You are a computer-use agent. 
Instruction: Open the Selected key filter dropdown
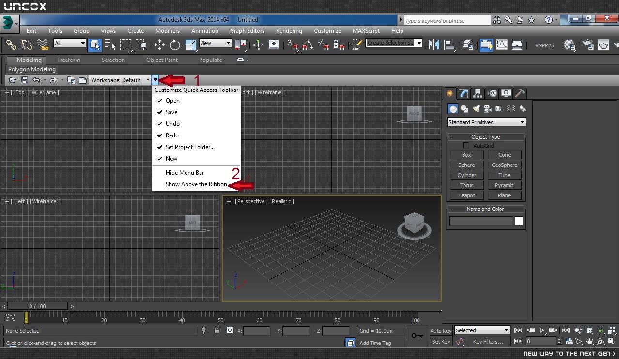(482, 330)
